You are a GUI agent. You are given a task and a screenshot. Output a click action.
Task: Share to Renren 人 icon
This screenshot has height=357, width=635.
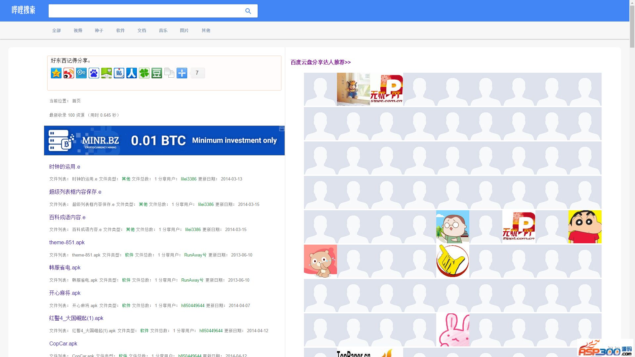point(132,73)
